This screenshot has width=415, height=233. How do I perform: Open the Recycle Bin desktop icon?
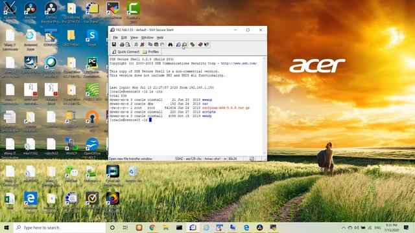(x=133, y=173)
